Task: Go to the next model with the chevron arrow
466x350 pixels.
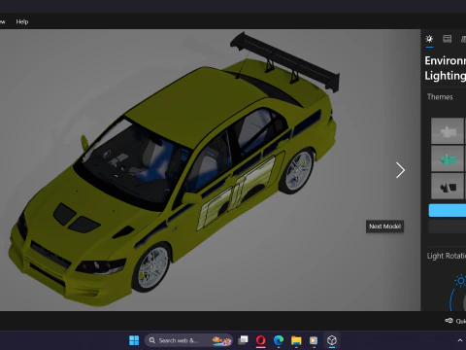Action: [400, 170]
